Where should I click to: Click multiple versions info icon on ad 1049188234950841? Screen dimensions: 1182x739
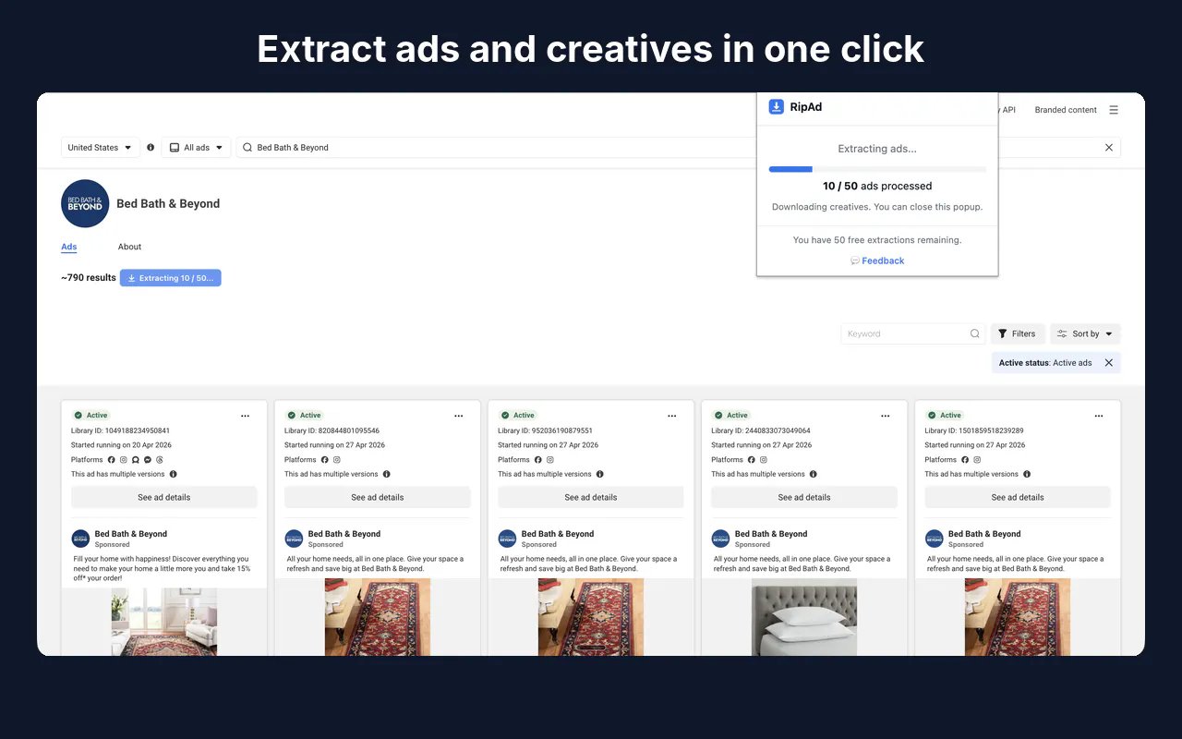pyautogui.click(x=173, y=474)
